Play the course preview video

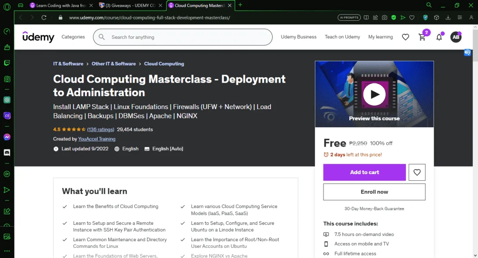coord(374,94)
